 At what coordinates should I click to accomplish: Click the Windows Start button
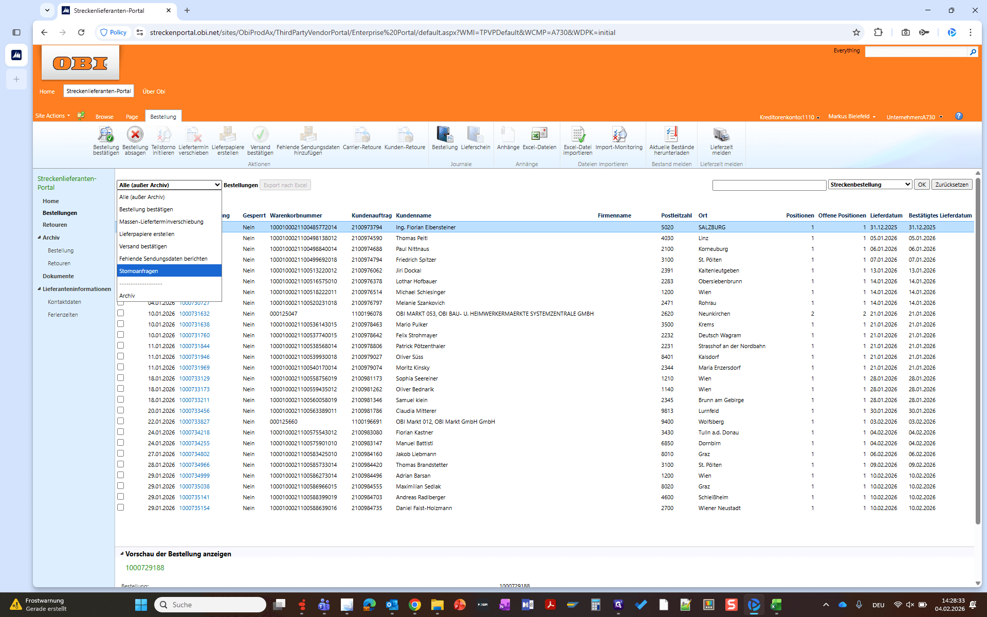[141, 605]
